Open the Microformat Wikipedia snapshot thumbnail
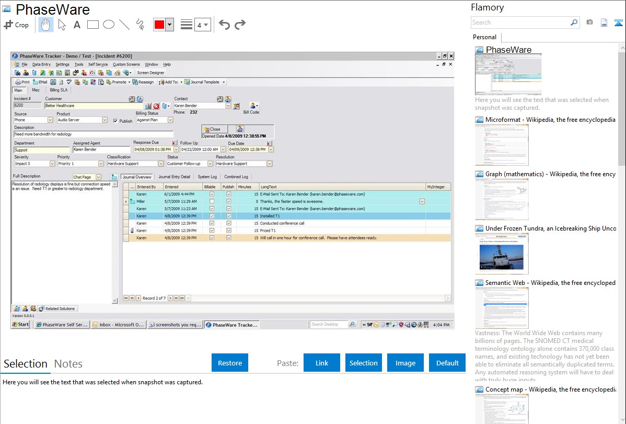The height and width of the screenshot is (424, 626). [x=502, y=145]
